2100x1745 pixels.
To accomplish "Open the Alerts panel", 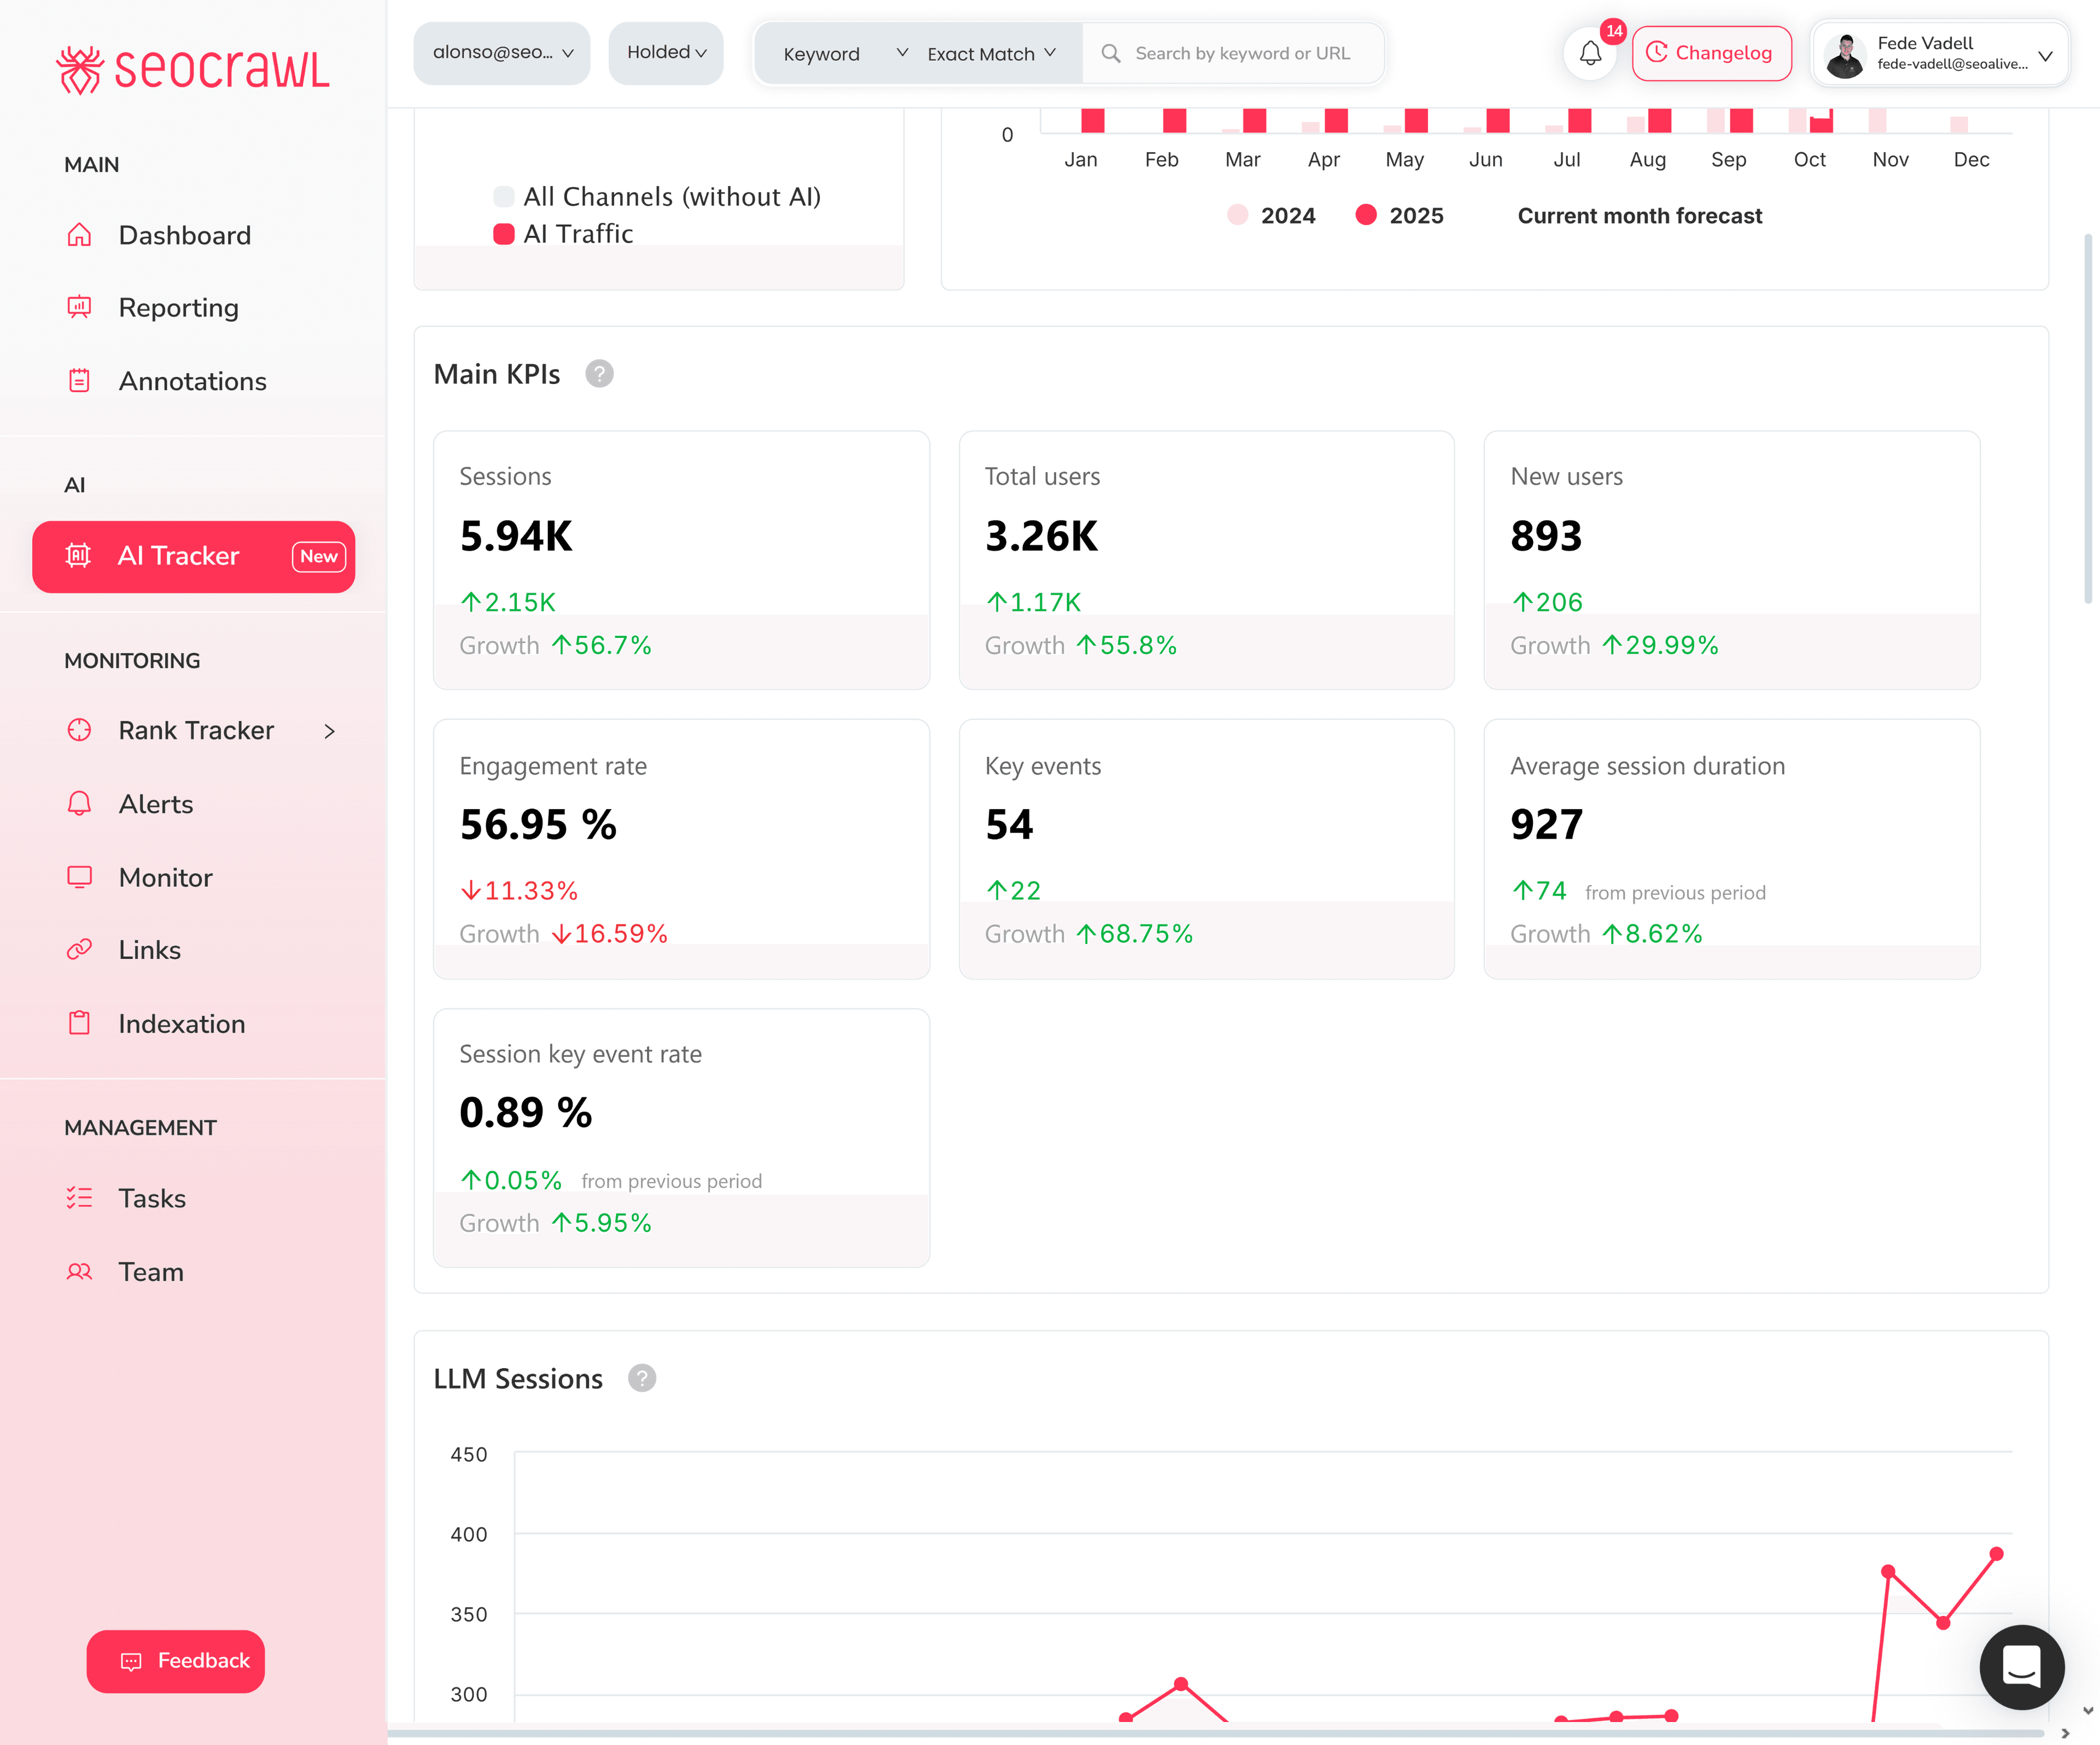I will 155,804.
